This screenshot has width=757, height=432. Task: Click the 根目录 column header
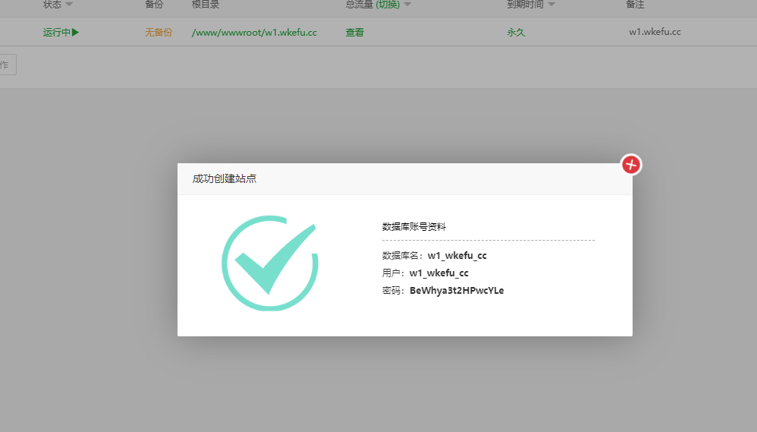point(206,5)
